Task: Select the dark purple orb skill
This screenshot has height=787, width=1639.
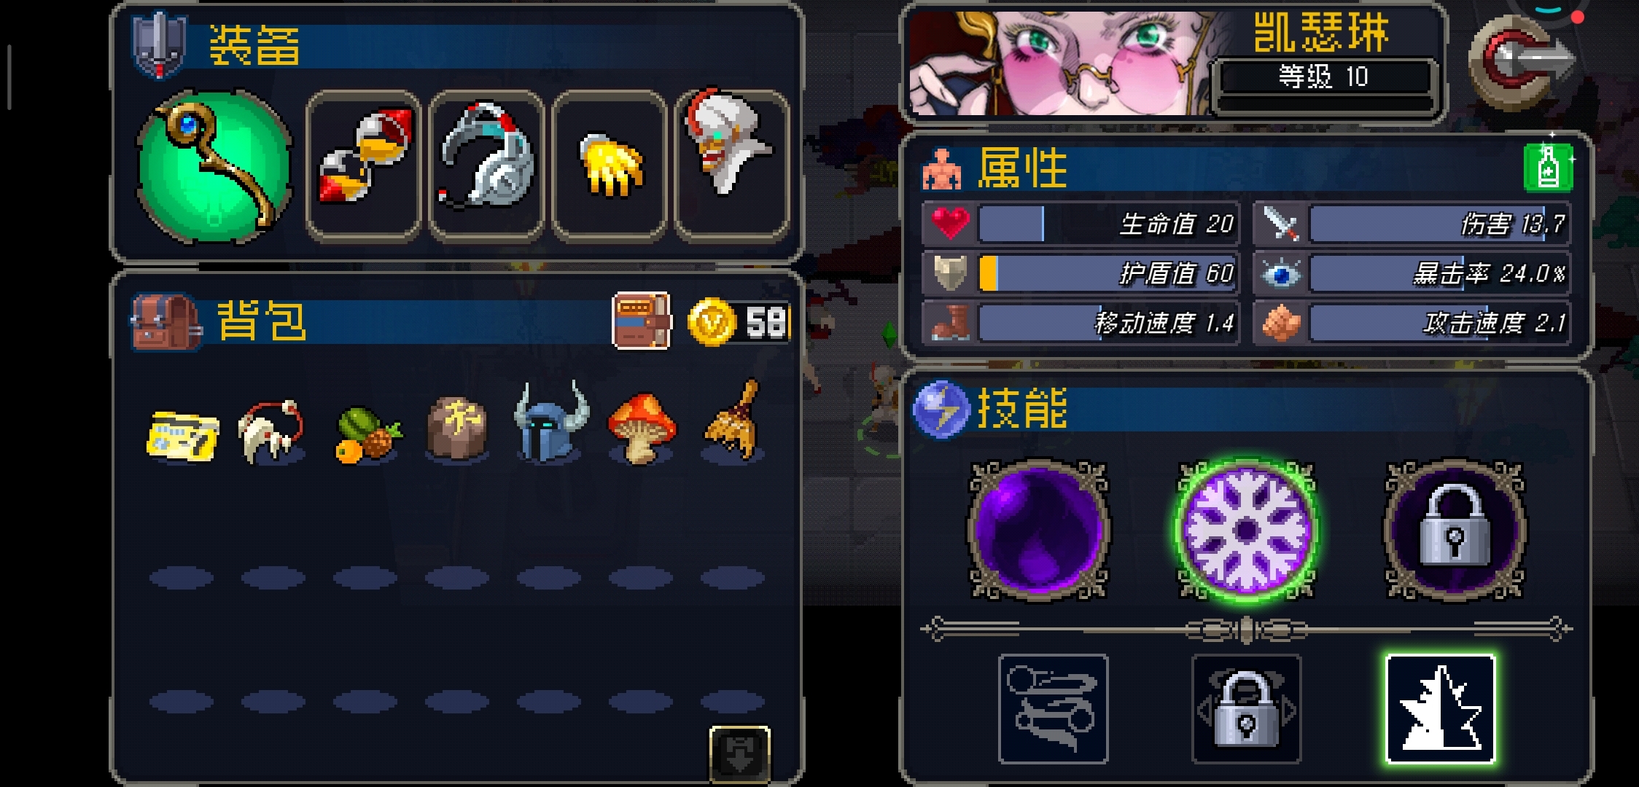Action: pos(1039,530)
